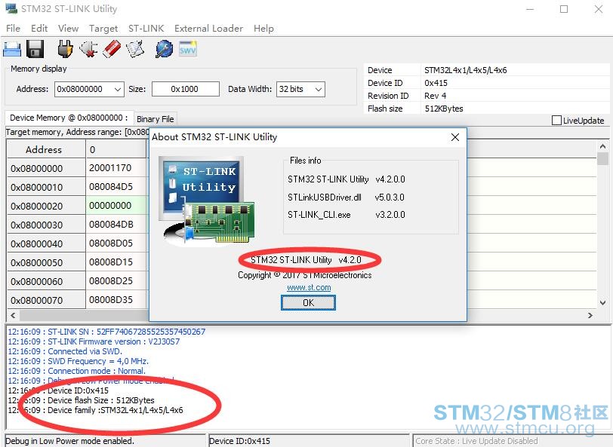
Task: Select memory cell value 08008D15
Action: (116, 262)
